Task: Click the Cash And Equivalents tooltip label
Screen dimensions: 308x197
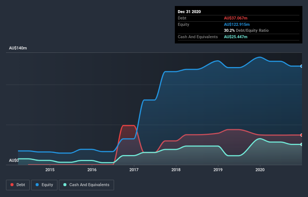Action: tap(198, 37)
